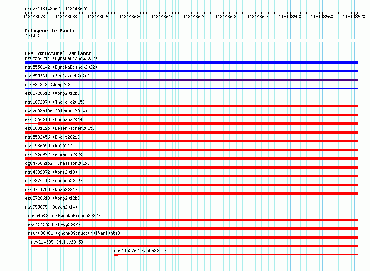Click the red bar under nsv5906992
Image resolution: width=370 pixels, height=271 pixels.
191,159
